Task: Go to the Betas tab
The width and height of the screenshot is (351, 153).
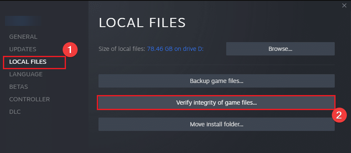Action: (x=19, y=87)
